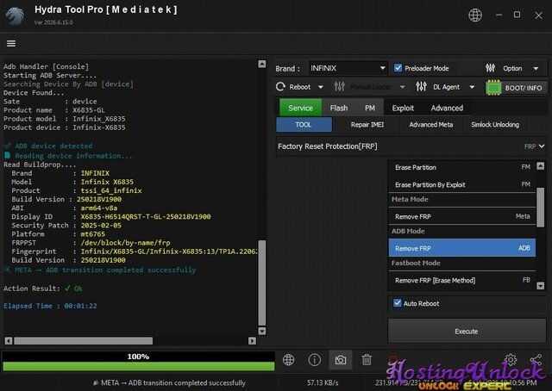The height and width of the screenshot is (391, 552).
Task: Open the Factory Reset Protection[FRP] dropdown
Action: tap(411, 146)
